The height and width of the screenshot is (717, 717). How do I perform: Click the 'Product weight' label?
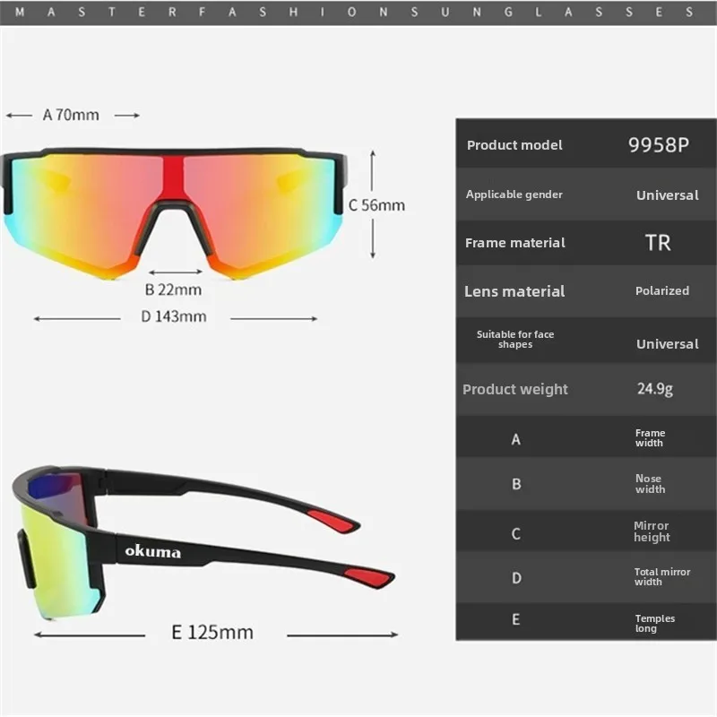514,389
